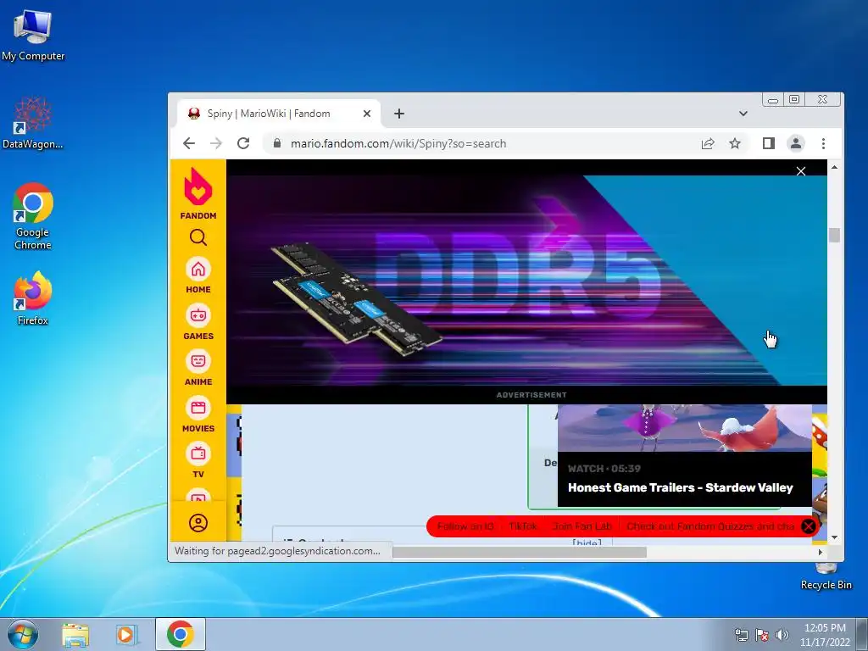Open Action Center flag icon
Viewport: 868px width, 651px height.
[x=762, y=635]
